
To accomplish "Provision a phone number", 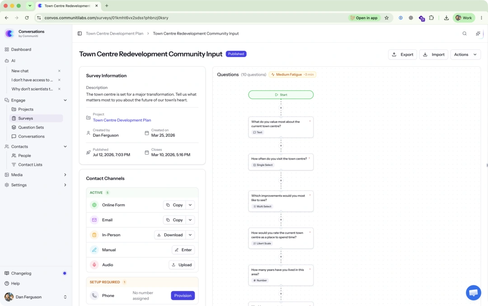I will 183,296.
